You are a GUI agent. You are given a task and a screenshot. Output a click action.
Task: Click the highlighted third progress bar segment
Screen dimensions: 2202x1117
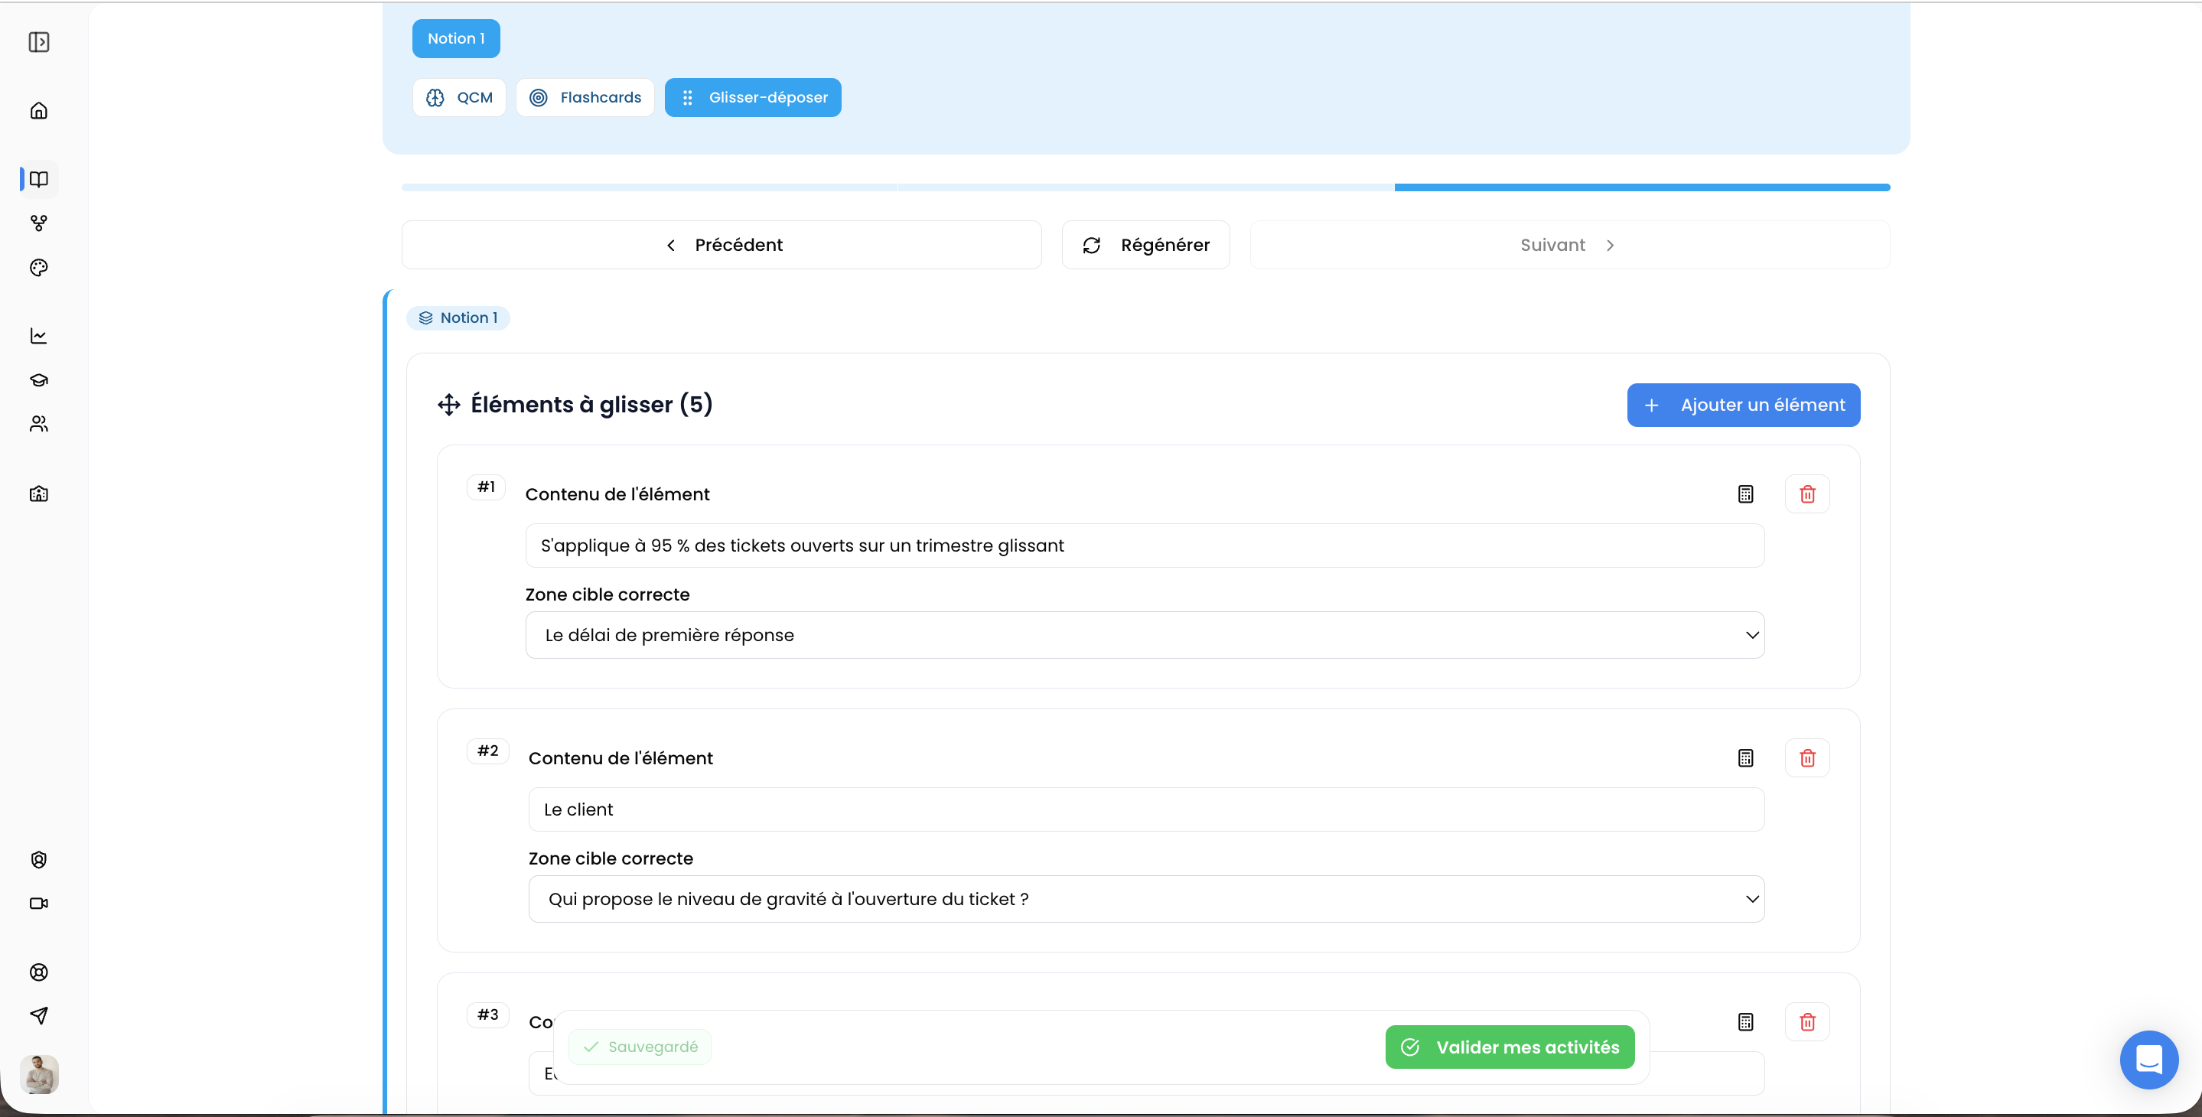pos(1642,187)
